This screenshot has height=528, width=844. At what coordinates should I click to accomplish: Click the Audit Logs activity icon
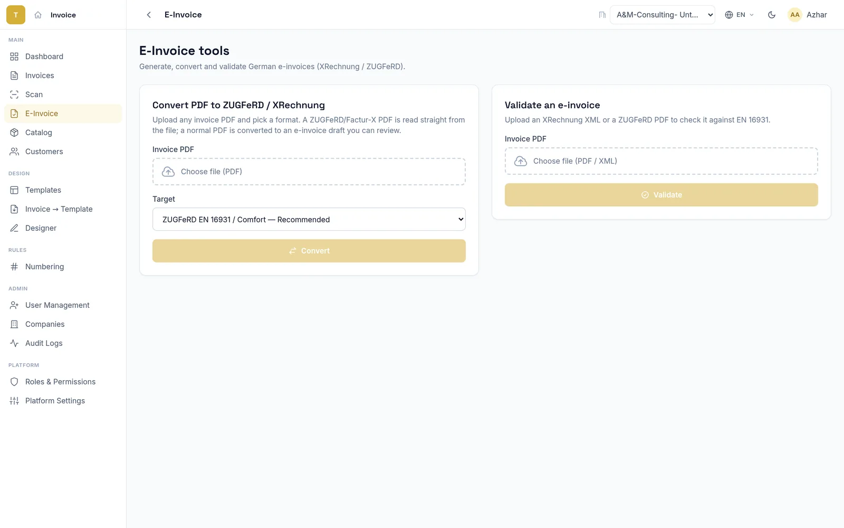point(14,343)
